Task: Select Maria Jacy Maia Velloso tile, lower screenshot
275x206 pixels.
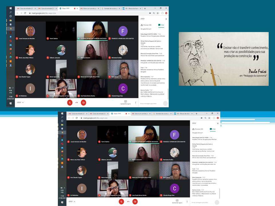Action: (82, 152)
